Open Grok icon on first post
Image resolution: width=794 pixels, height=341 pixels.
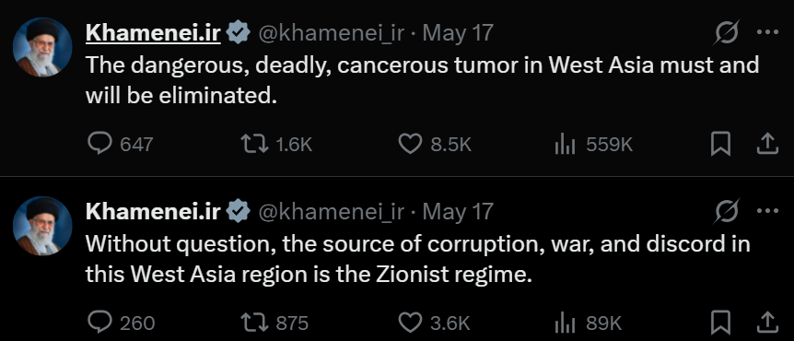[727, 32]
